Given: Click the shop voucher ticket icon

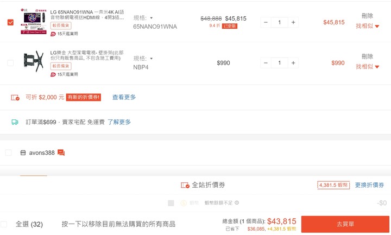Looking at the screenshot, I should coord(15,98).
